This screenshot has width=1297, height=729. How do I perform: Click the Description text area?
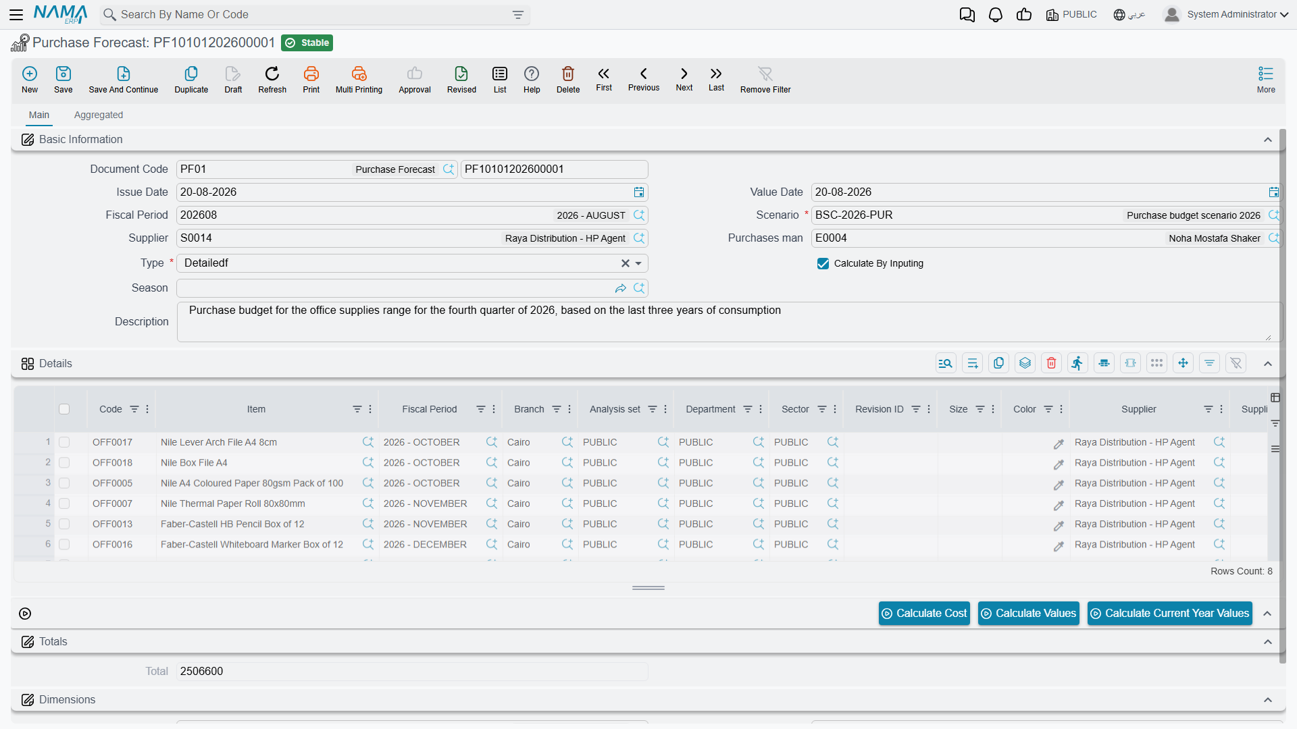pos(728,322)
